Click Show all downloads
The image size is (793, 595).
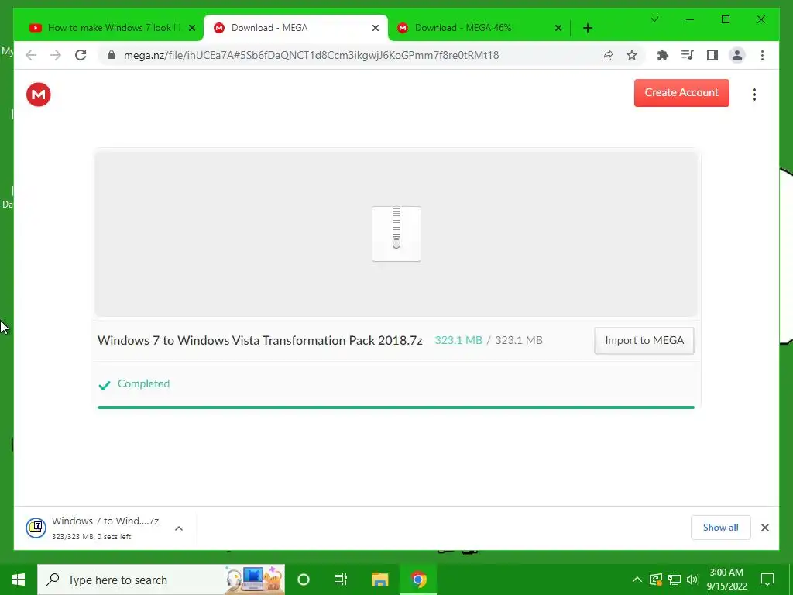(x=720, y=527)
